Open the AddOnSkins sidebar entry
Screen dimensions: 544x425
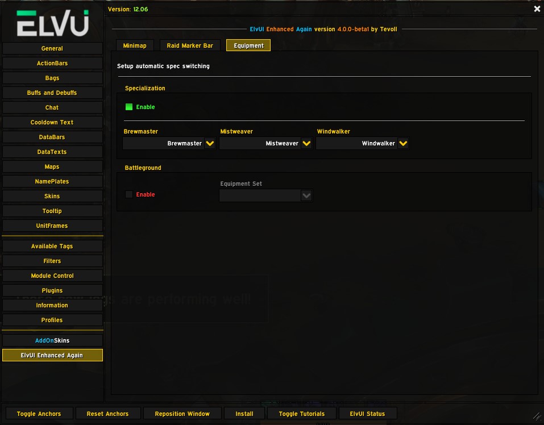pyautogui.click(x=52, y=340)
